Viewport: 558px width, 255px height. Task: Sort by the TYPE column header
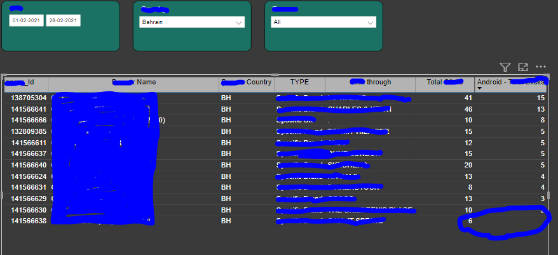click(299, 82)
